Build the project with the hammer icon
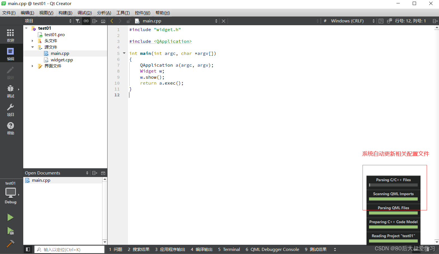The height and width of the screenshot is (254, 439). pos(10,244)
